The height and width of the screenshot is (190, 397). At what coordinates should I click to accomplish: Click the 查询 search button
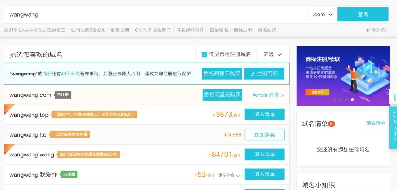click(363, 14)
